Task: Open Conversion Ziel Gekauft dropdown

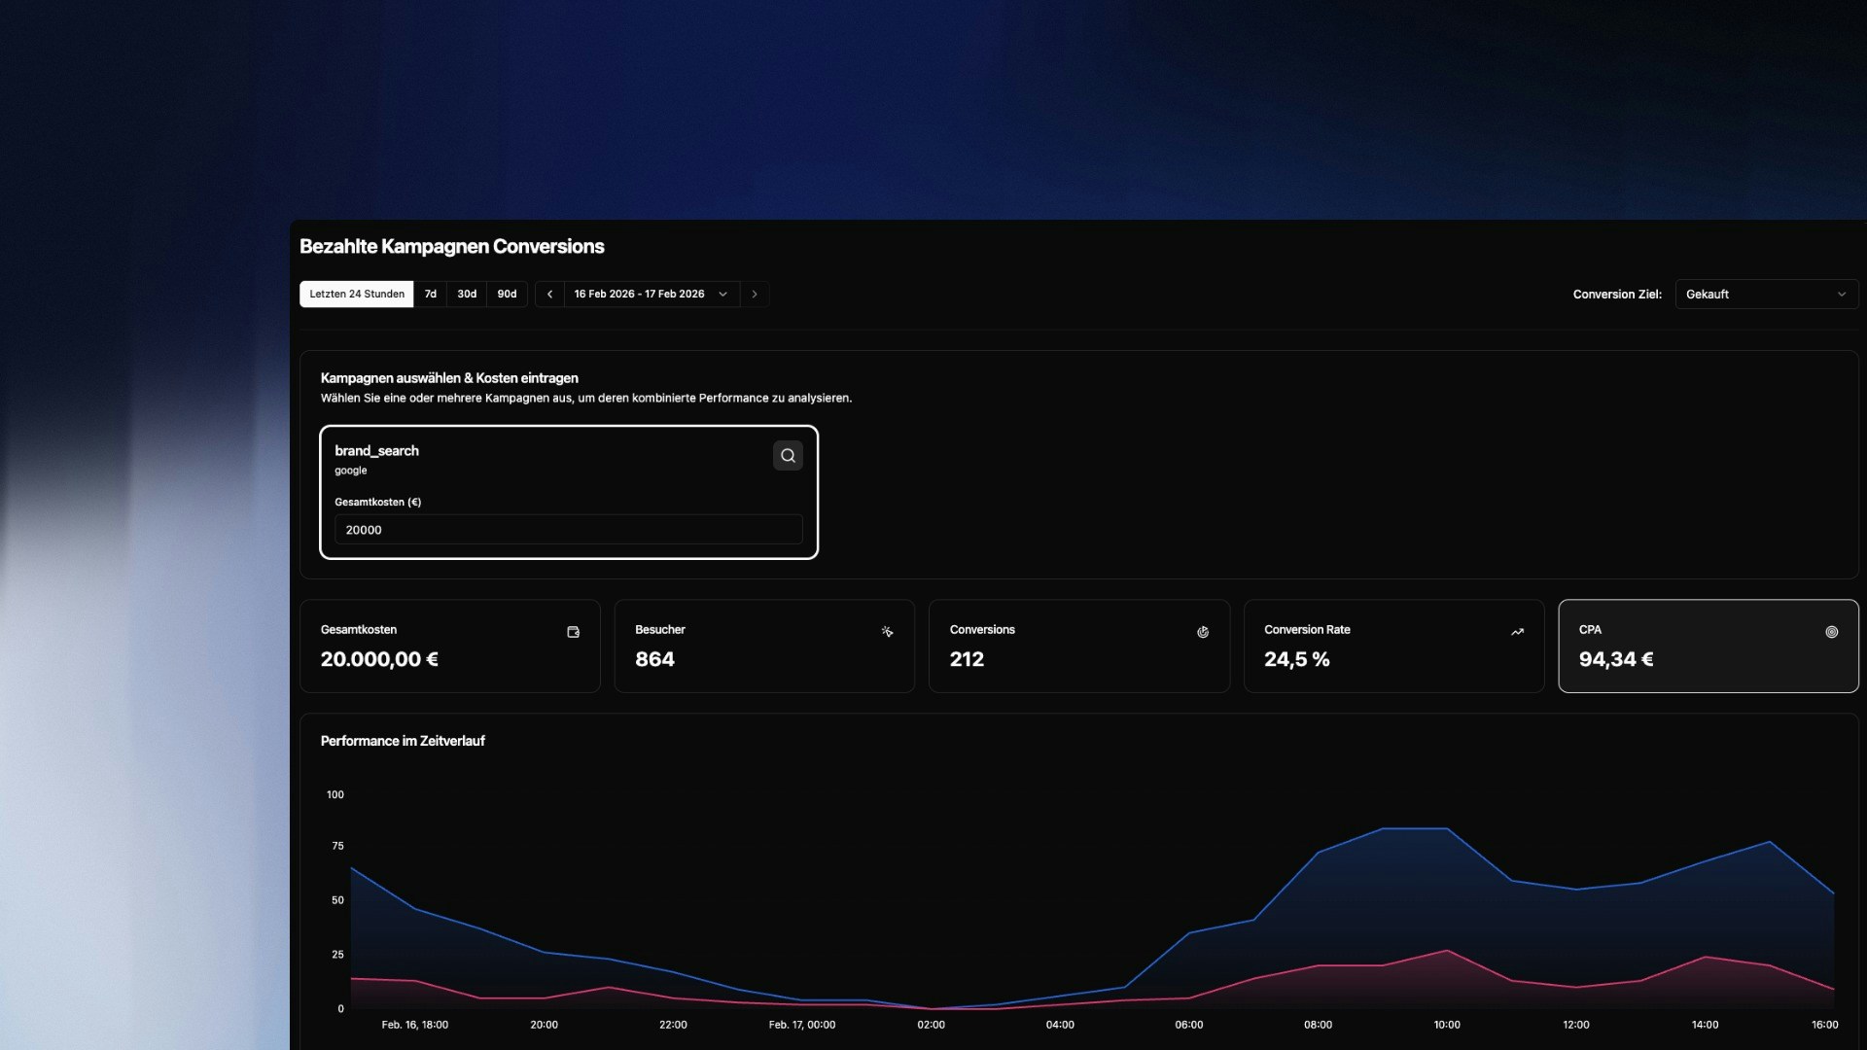Action: (1766, 294)
